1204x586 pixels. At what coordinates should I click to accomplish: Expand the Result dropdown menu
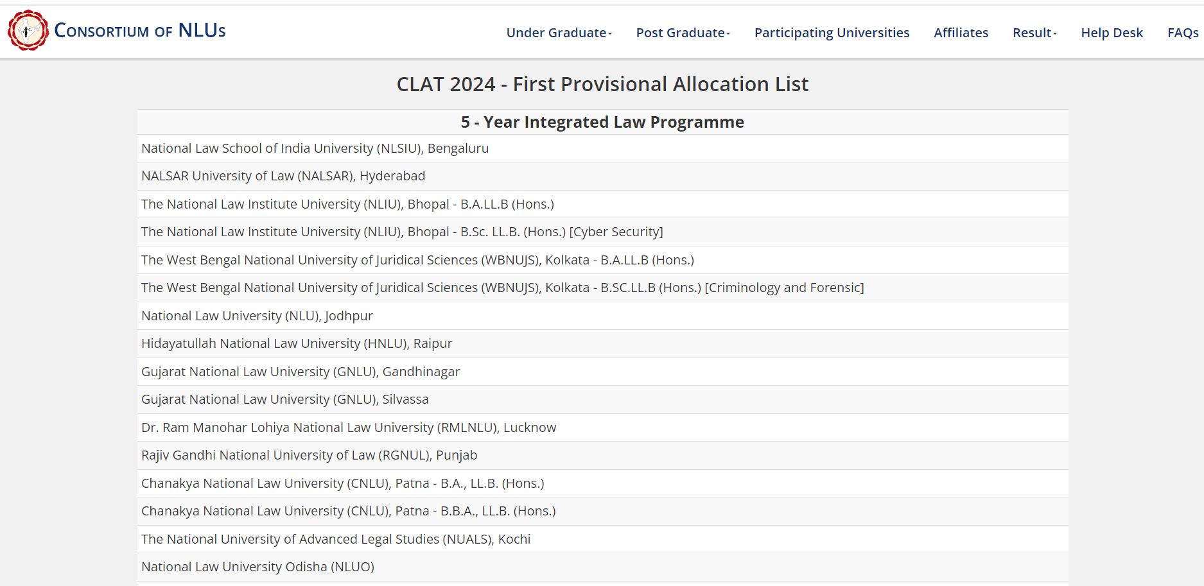point(1034,33)
